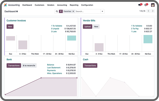The width and height of the screenshot is (159, 101).
Task: Open the Vendors menu
Action: pyautogui.click(x=51, y=5)
